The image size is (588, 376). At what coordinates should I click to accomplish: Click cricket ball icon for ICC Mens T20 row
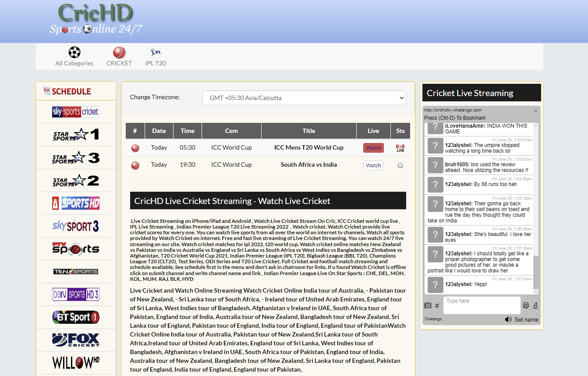coord(135,148)
